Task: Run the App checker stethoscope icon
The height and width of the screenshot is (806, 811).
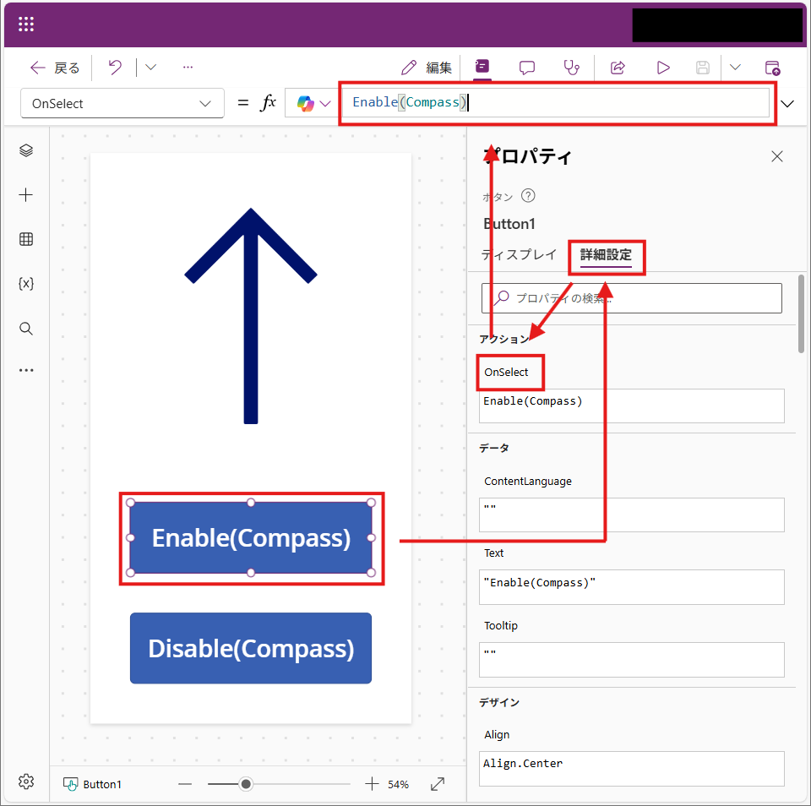Action: (x=572, y=68)
